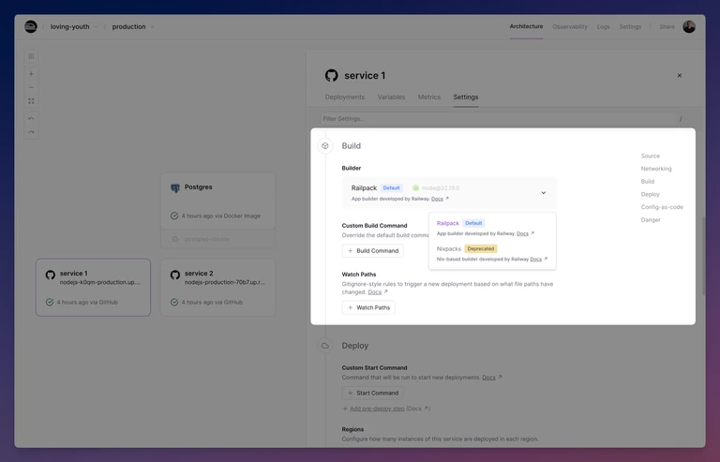Choose deprecated Nixpacks builder option
This screenshot has height=462, width=720.
click(x=492, y=254)
